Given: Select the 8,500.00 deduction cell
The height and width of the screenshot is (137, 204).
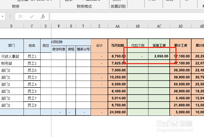Looking at the screenshot, I should coord(117,84).
